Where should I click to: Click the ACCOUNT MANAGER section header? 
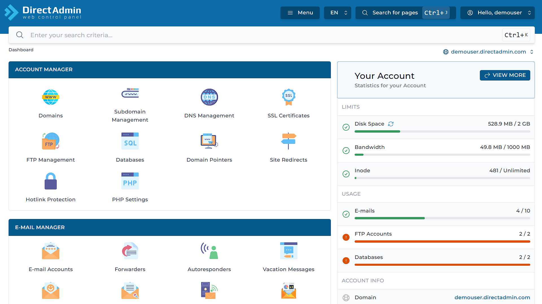pyautogui.click(x=169, y=70)
